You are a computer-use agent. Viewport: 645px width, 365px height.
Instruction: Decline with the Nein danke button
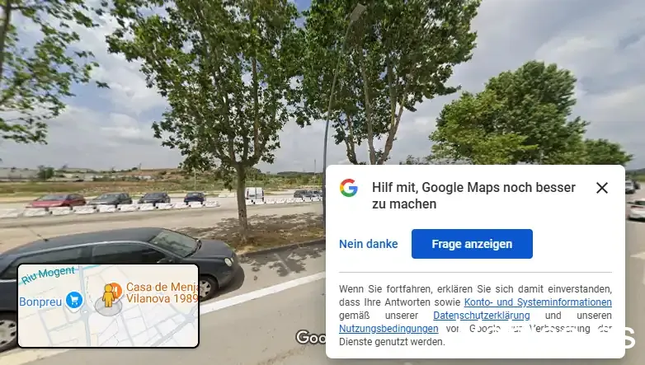coord(368,244)
